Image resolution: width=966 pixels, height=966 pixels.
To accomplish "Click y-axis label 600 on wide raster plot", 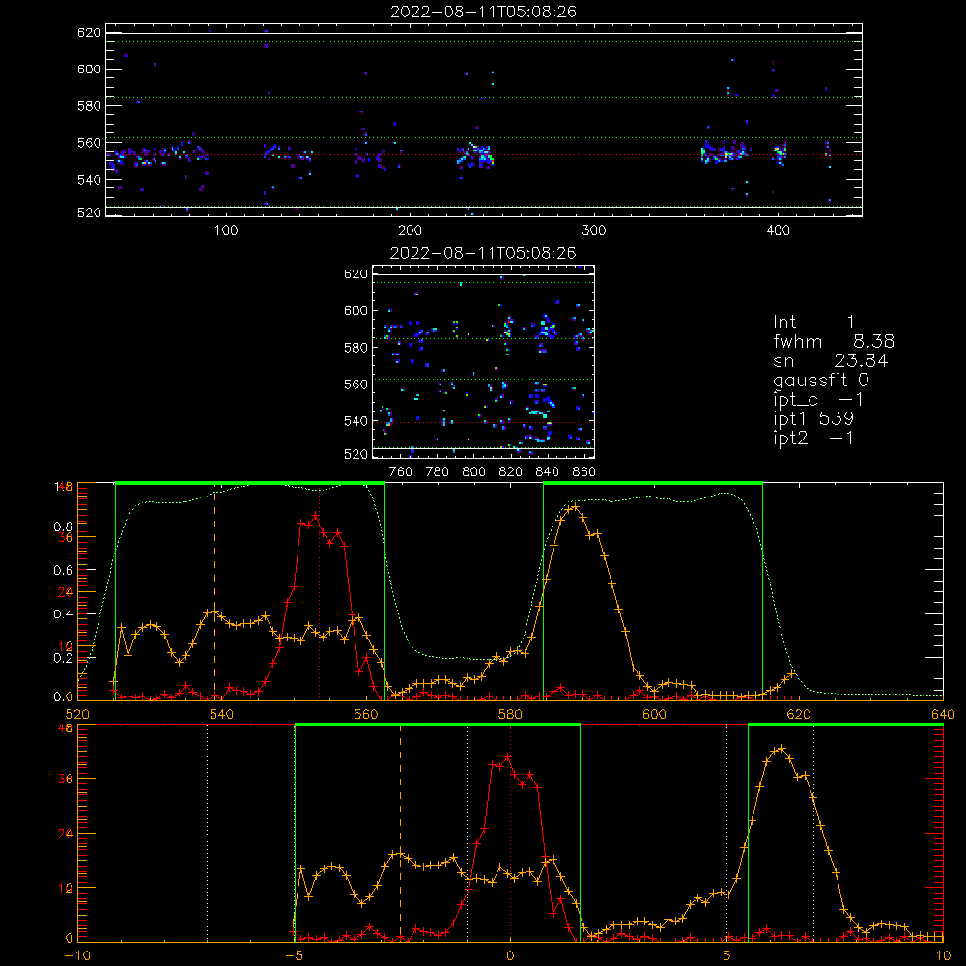I will tap(89, 69).
